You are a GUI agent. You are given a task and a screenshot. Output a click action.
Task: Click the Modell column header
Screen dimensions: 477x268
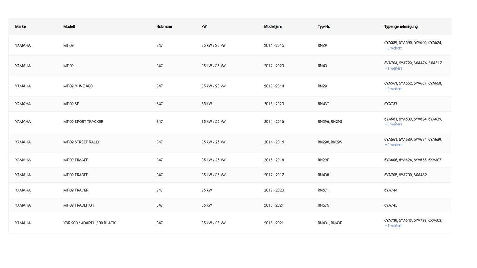click(x=69, y=26)
